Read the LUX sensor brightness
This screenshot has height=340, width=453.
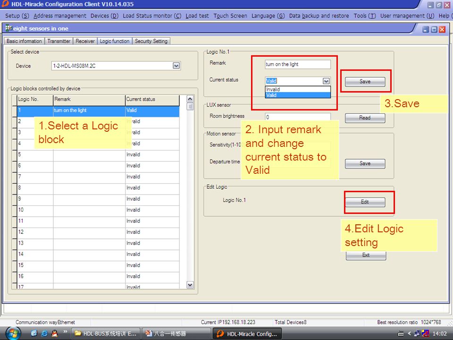point(365,118)
